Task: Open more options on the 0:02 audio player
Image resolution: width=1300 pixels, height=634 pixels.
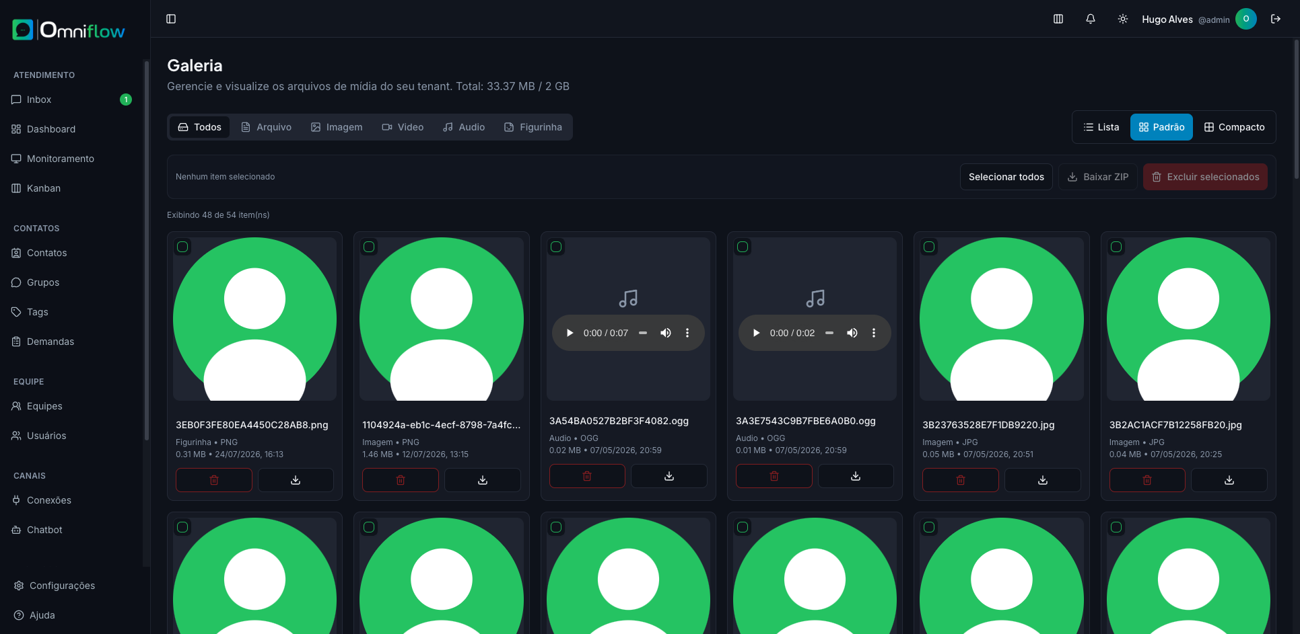Action: click(874, 333)
